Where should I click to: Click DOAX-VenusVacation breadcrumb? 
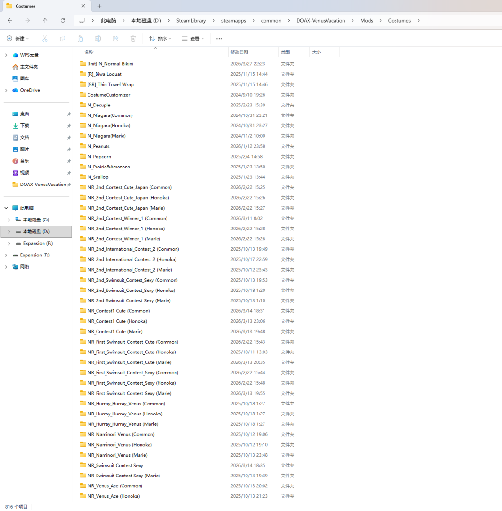coord(320,20)
